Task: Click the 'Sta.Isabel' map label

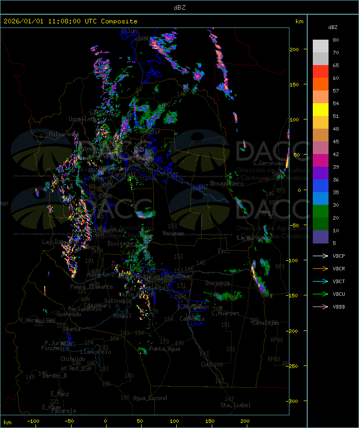Action: [x=236, y=405]
